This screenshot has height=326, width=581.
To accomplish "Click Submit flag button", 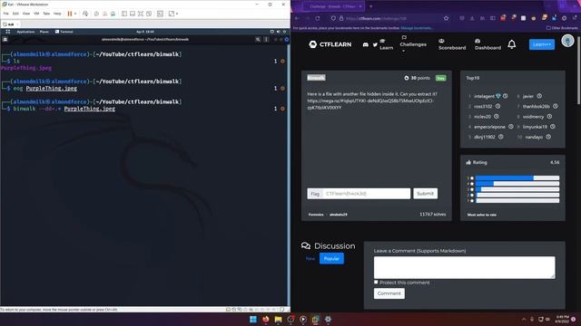I will click(x=425, y=194).
